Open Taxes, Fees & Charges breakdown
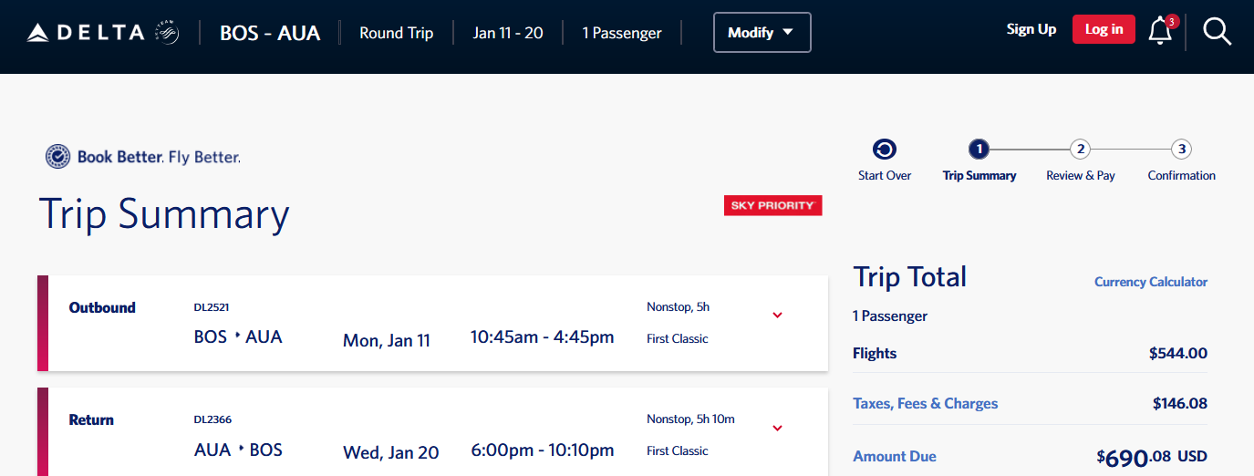The image size is (1254, 476). pos(926,403)
